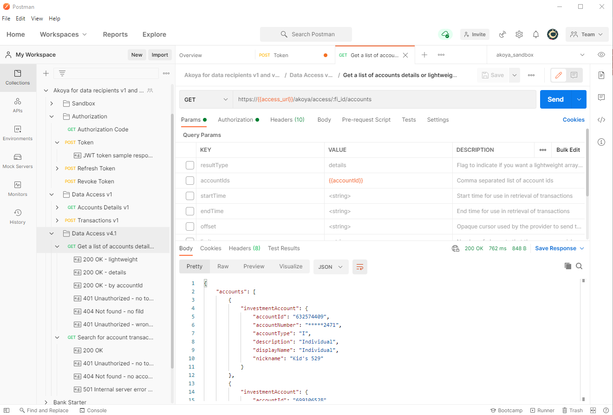Open the Environments sidebar section
The width and height of the screenshot is (613, 415).
(18, 133)
